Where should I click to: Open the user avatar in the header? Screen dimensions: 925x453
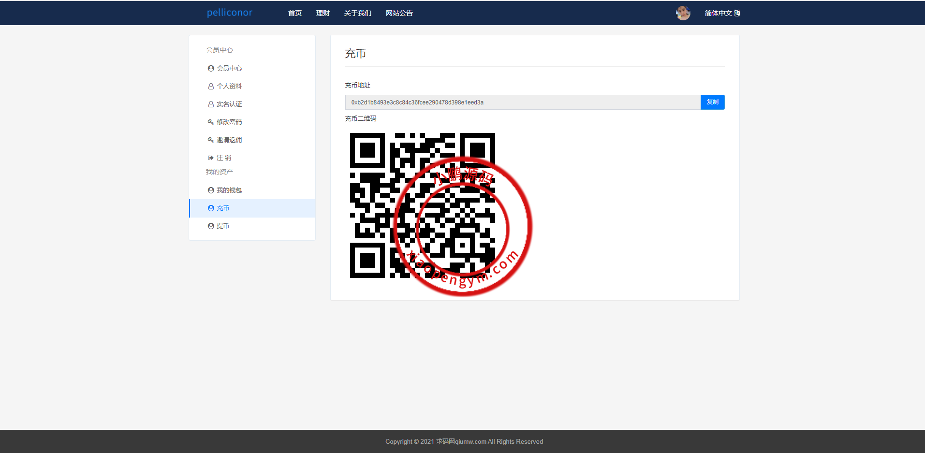pos(683,13)
